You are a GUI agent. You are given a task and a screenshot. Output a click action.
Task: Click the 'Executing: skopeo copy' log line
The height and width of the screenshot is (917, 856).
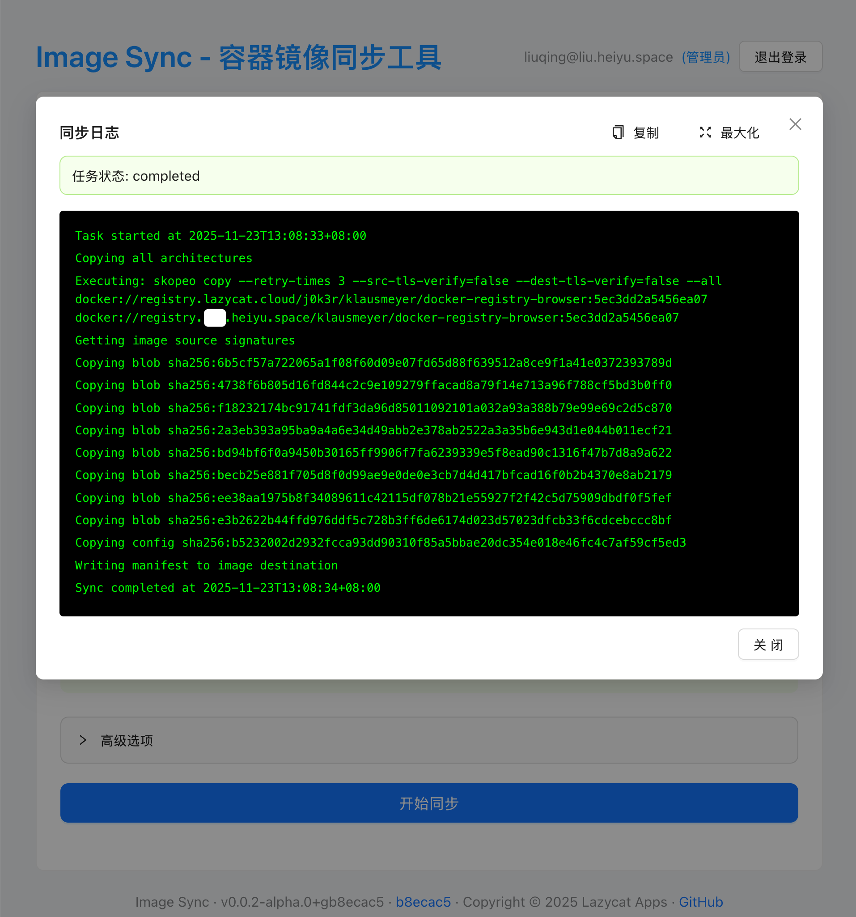click(398, 281)
